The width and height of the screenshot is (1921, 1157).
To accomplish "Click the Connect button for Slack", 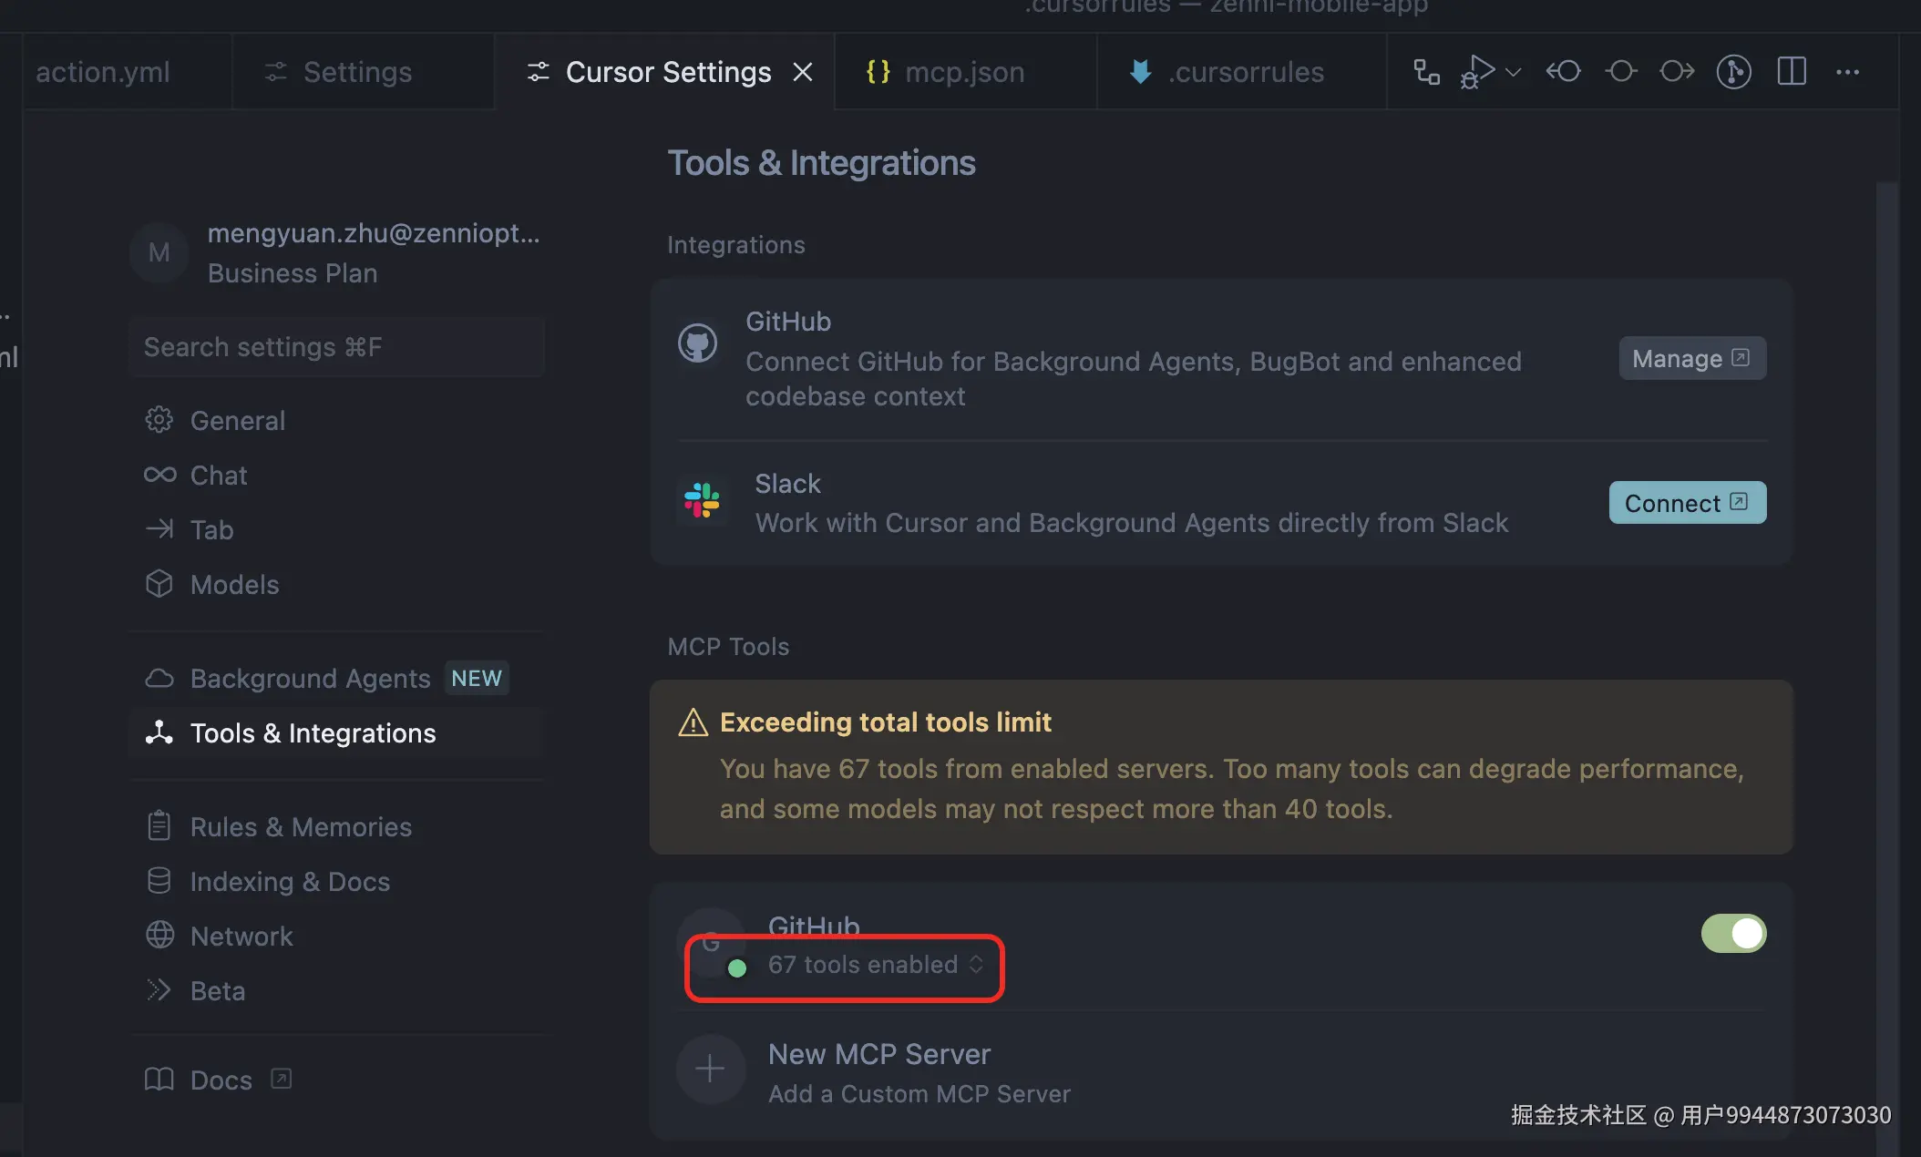I will pyautogui.click(x=1687, y=503).
